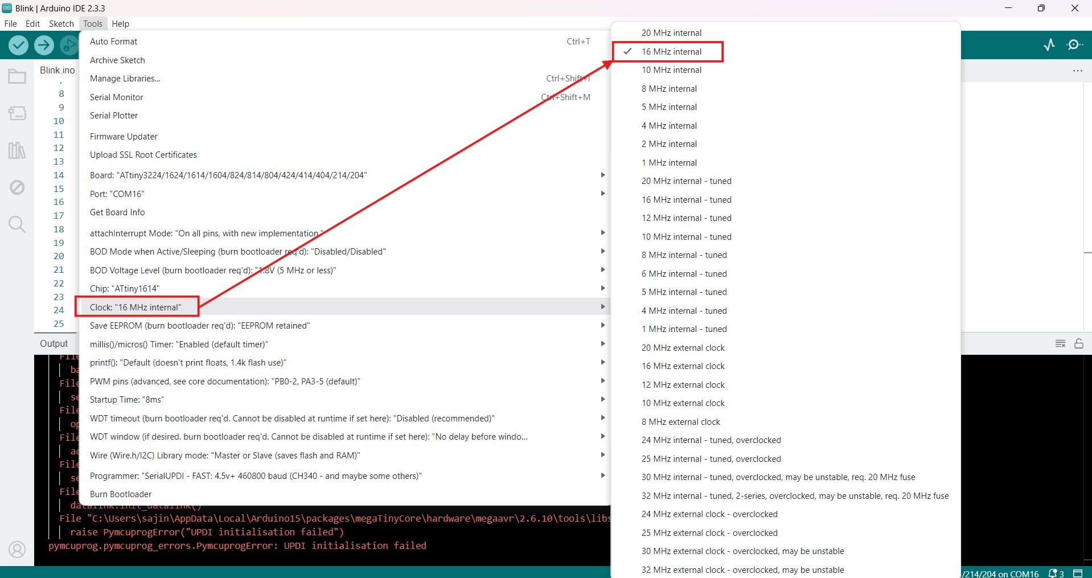Image resolution: width=1092 pixels, height=578 pixels.
Task: Expand the Port COM16 submenu
Action: (x=344, y=194)
